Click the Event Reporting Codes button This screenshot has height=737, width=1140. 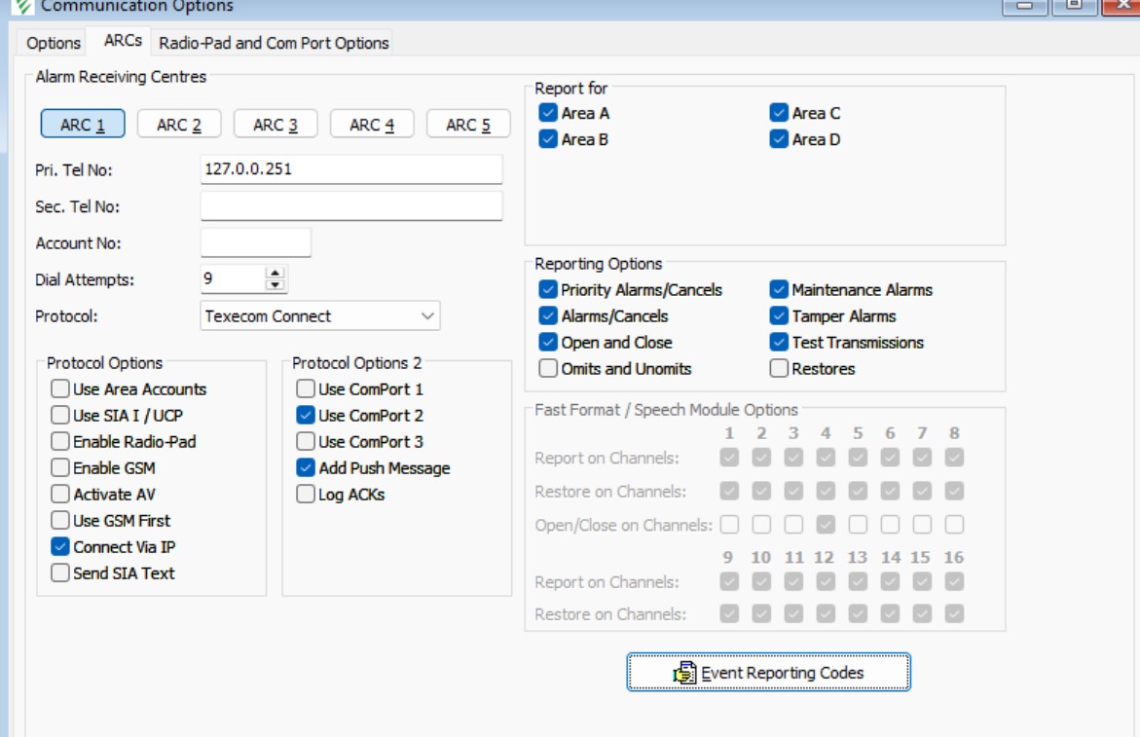click(x=768, y=672)
